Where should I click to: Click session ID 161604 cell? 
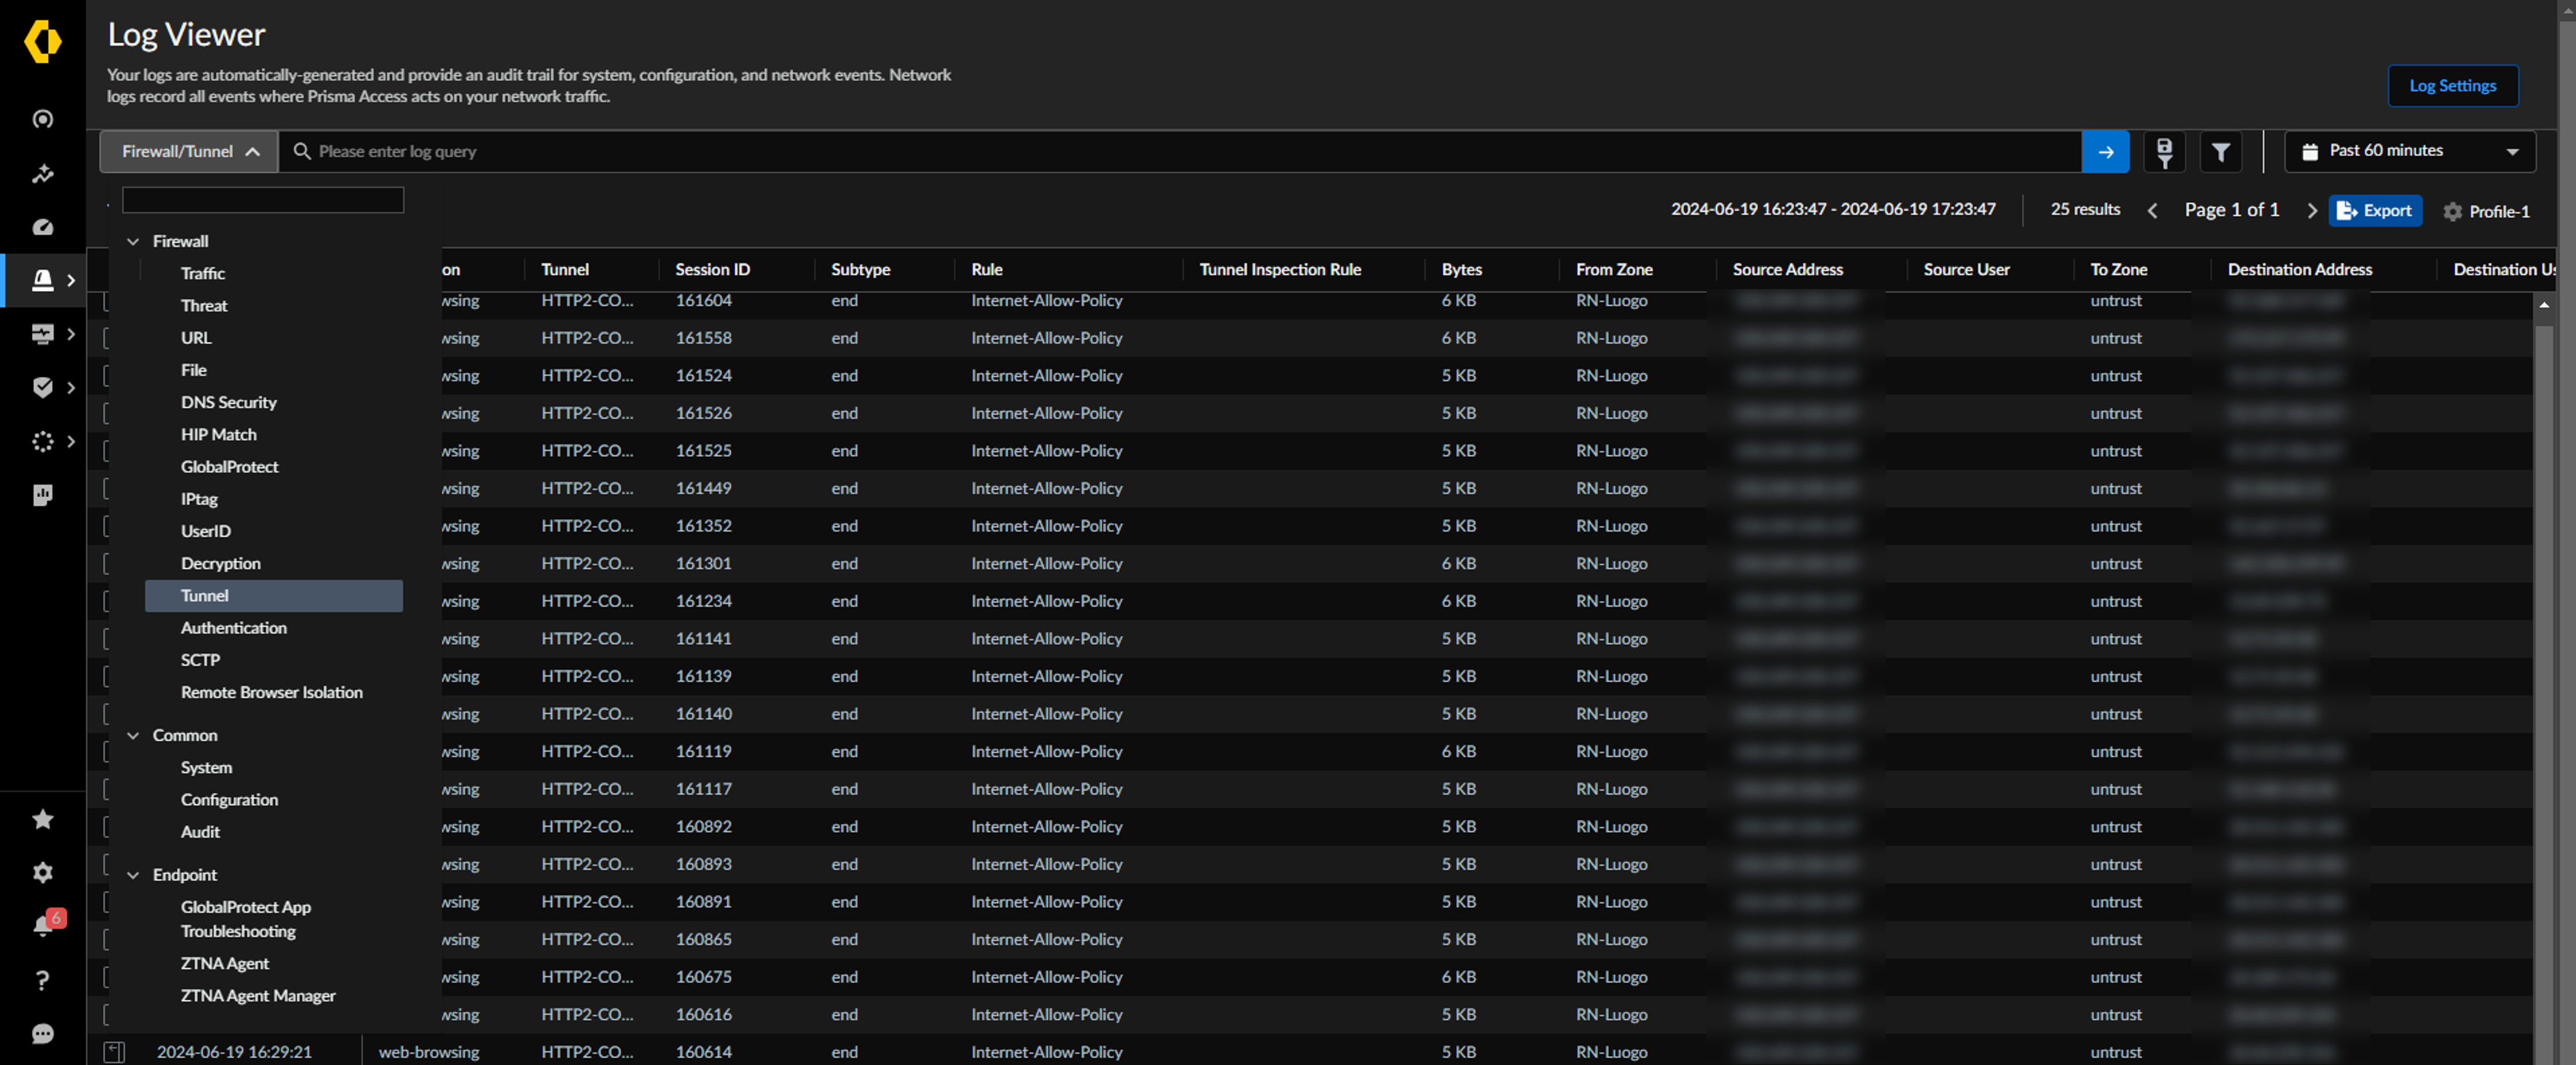(x=704, y=301)
